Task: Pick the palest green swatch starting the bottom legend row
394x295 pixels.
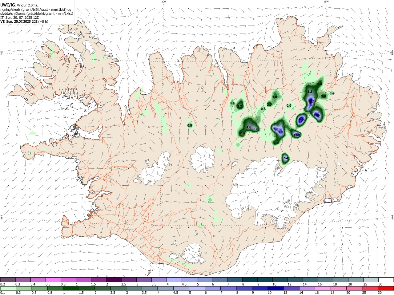Action: click(x=8, y=288)
